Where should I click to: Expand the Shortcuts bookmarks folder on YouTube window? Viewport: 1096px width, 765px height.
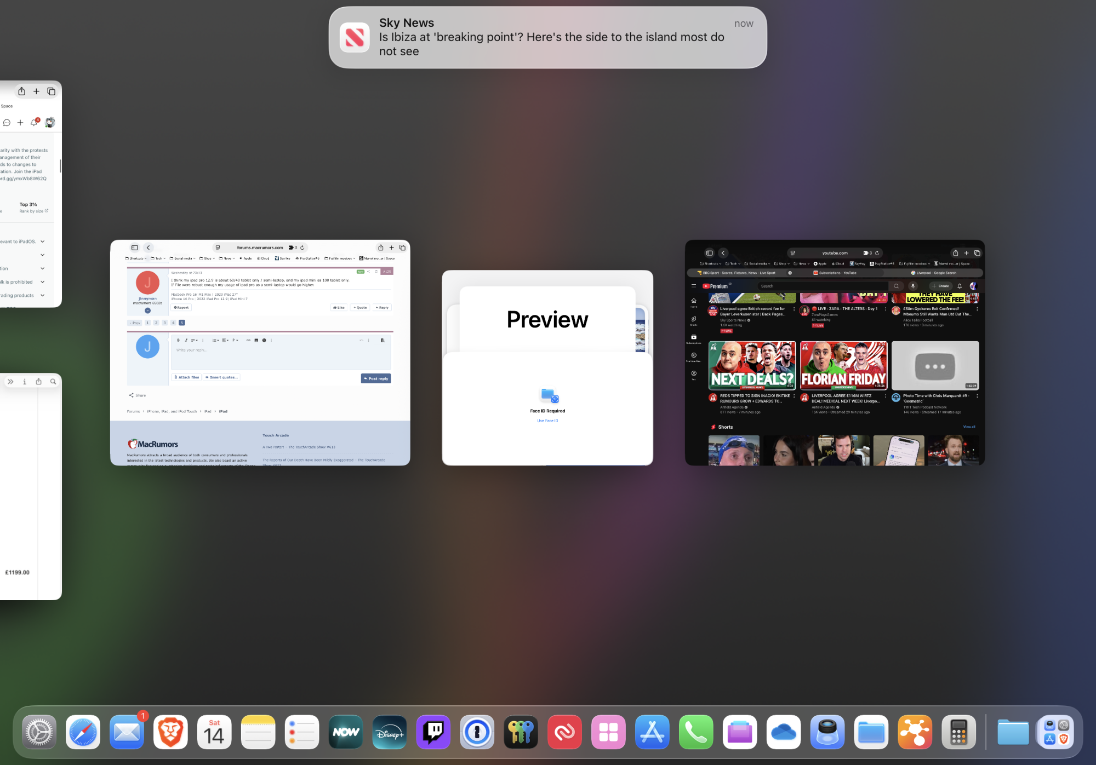tap(711, 263)
